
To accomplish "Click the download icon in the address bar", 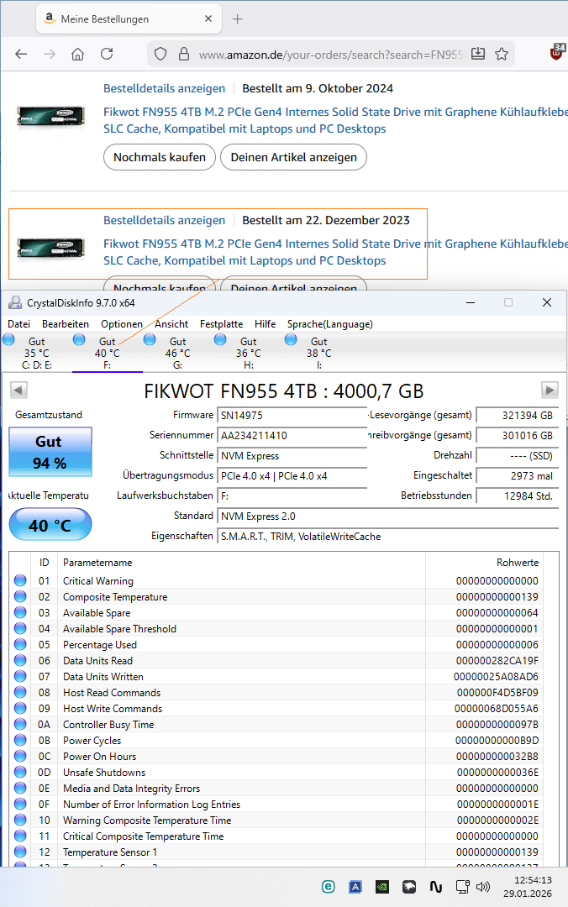I will (478, 54).
